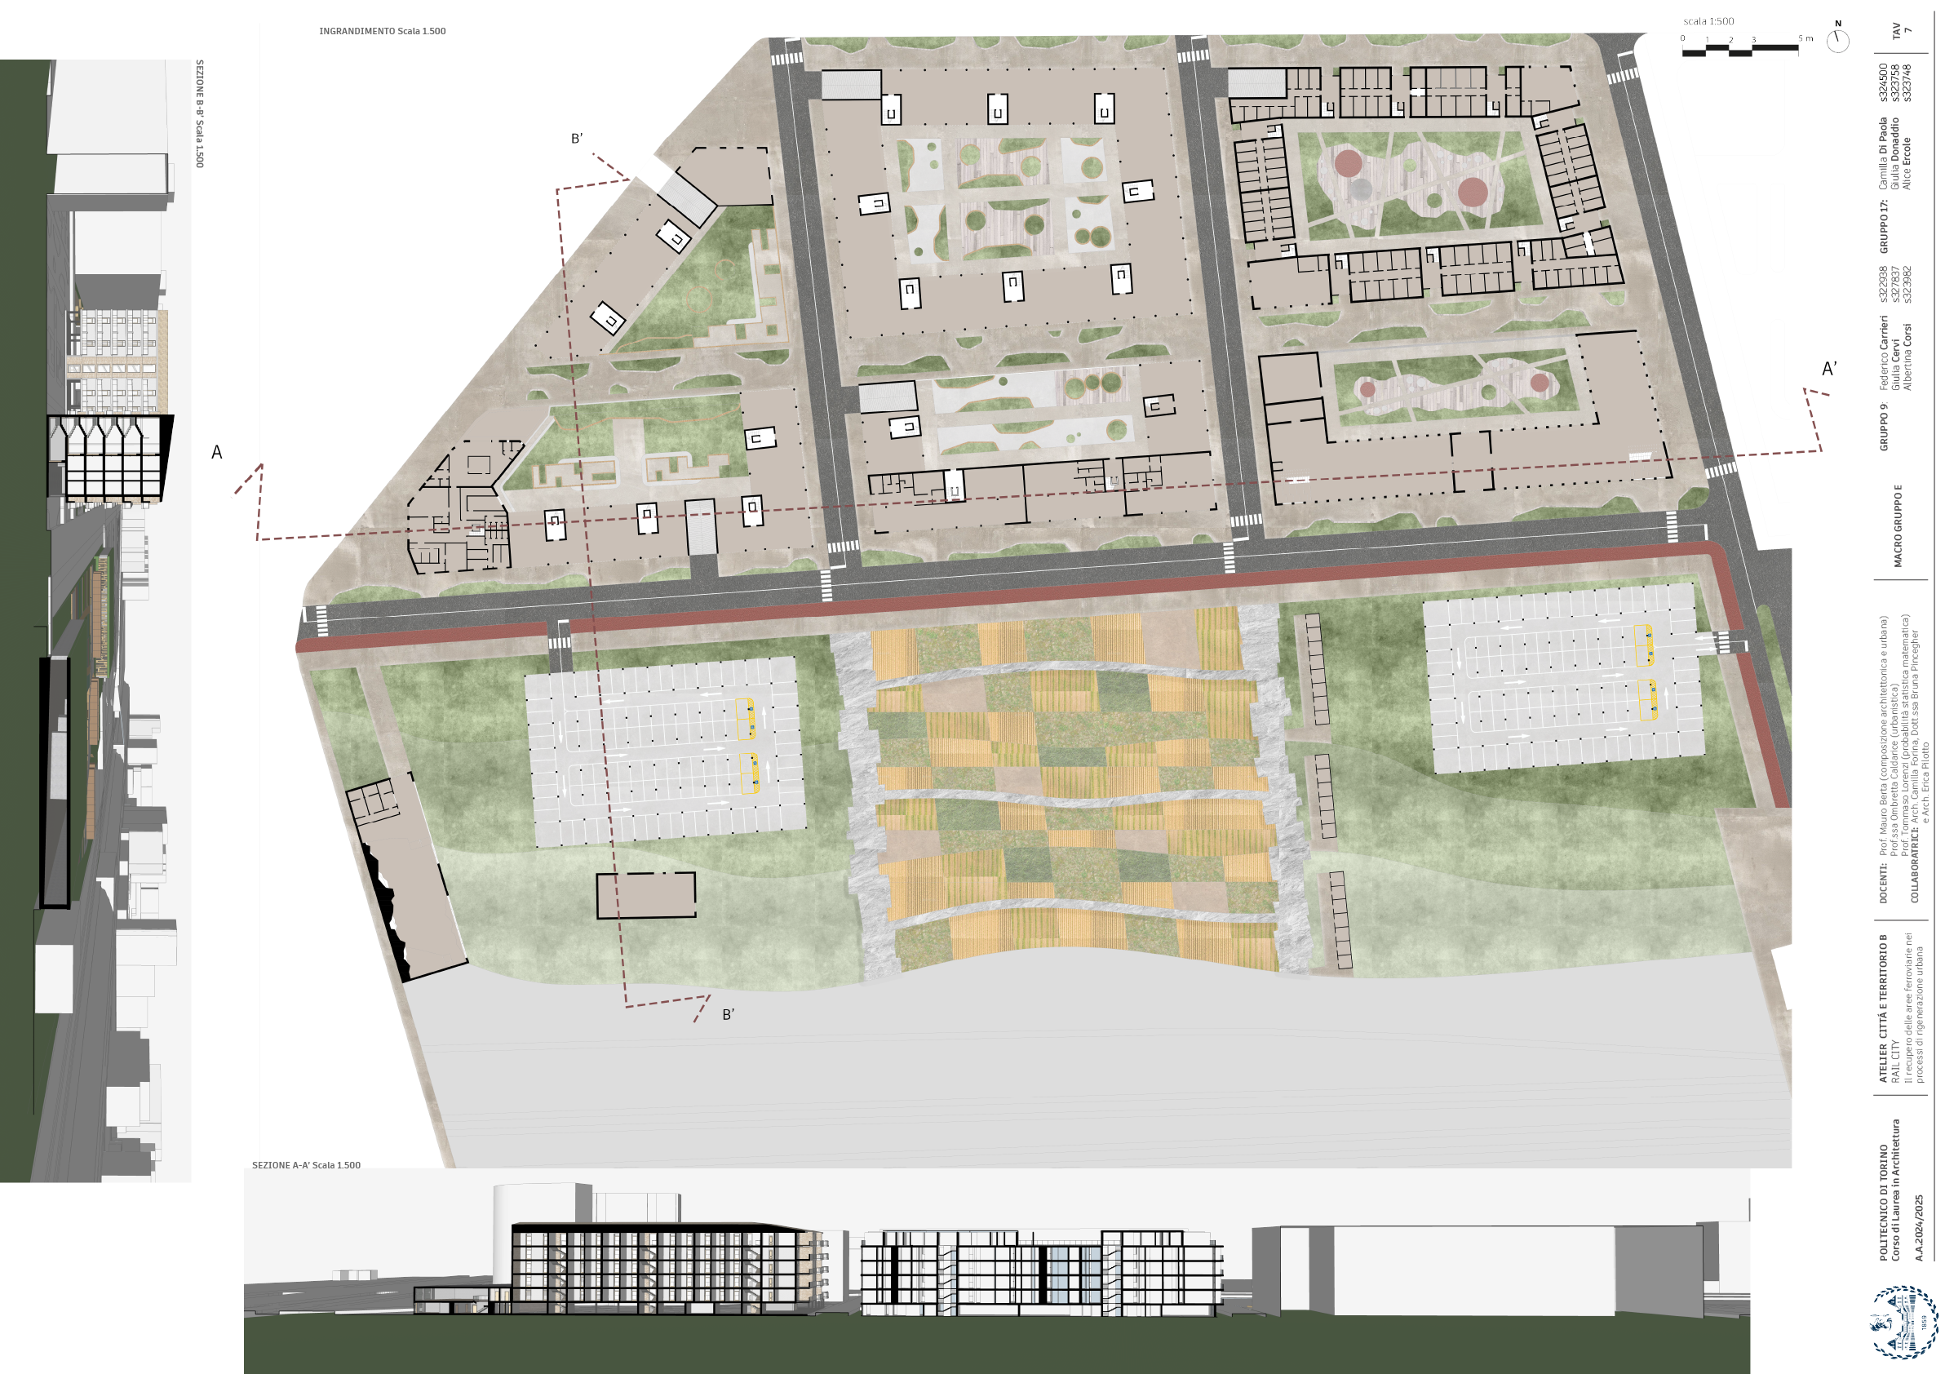Click the black-and-white graphic scale bar
This screenshot has width=1945, height=1374.
click(x=1739, y=51)
